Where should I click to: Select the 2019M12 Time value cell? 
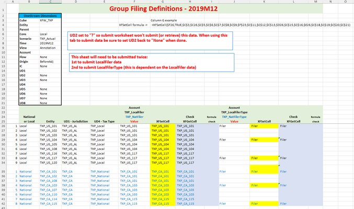(50, 43)
